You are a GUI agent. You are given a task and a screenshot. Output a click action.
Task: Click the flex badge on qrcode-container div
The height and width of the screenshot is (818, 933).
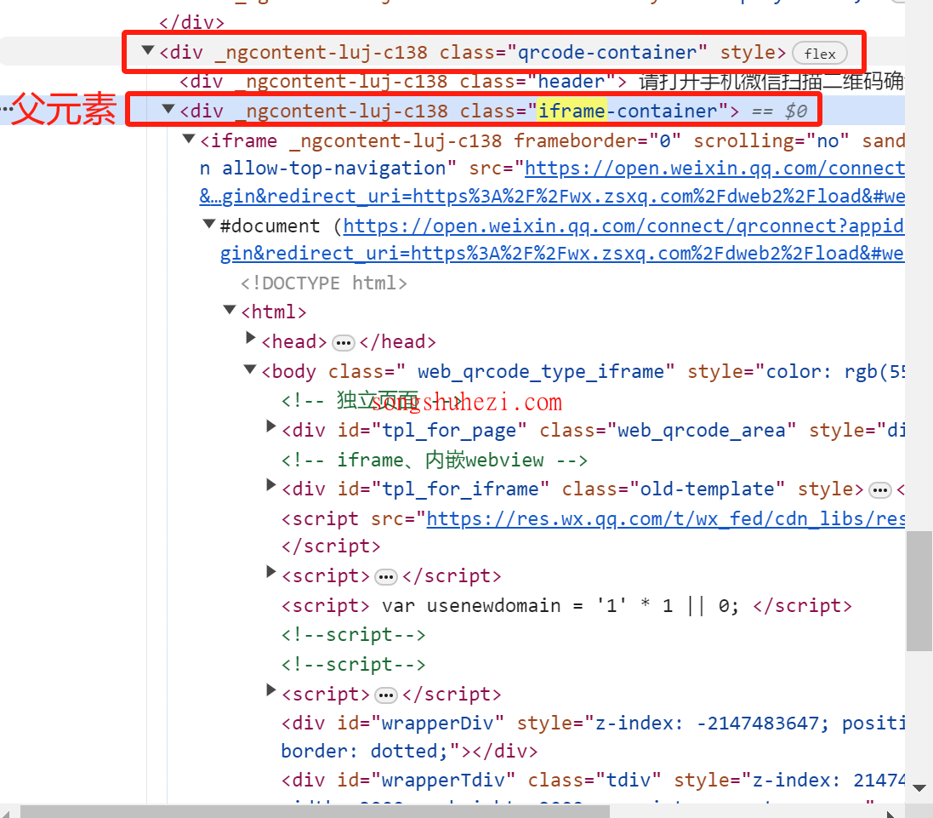[819, 54]
